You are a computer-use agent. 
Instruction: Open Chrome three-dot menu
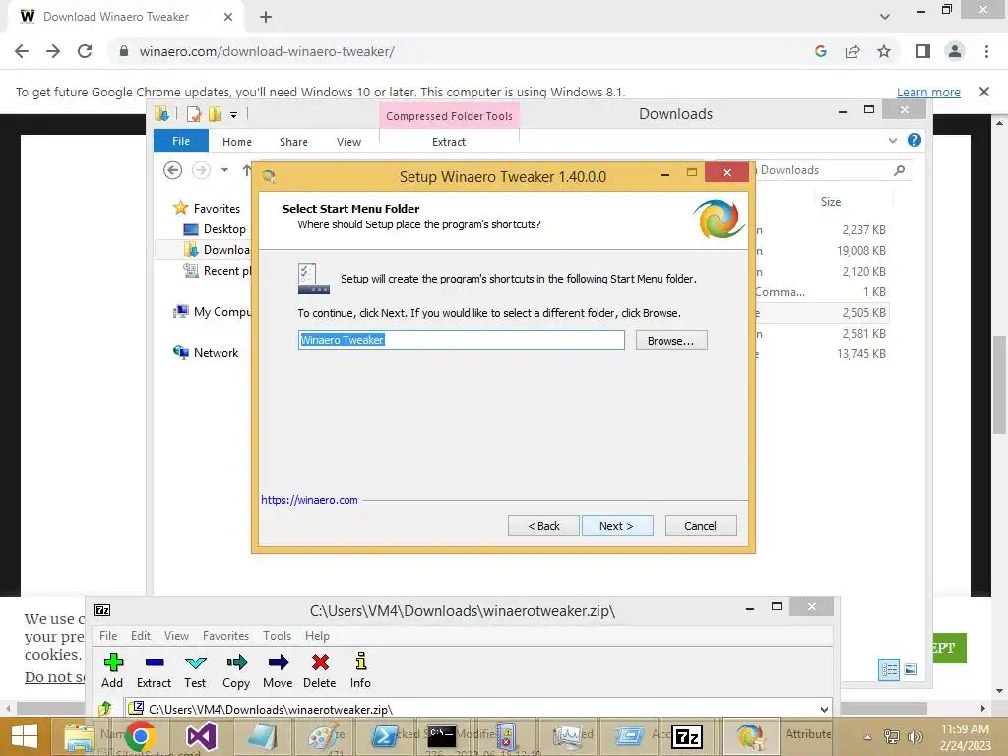click(x=986, y=51)
